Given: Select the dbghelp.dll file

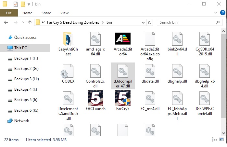Looking at the screenshot, I should pos(177,73).
